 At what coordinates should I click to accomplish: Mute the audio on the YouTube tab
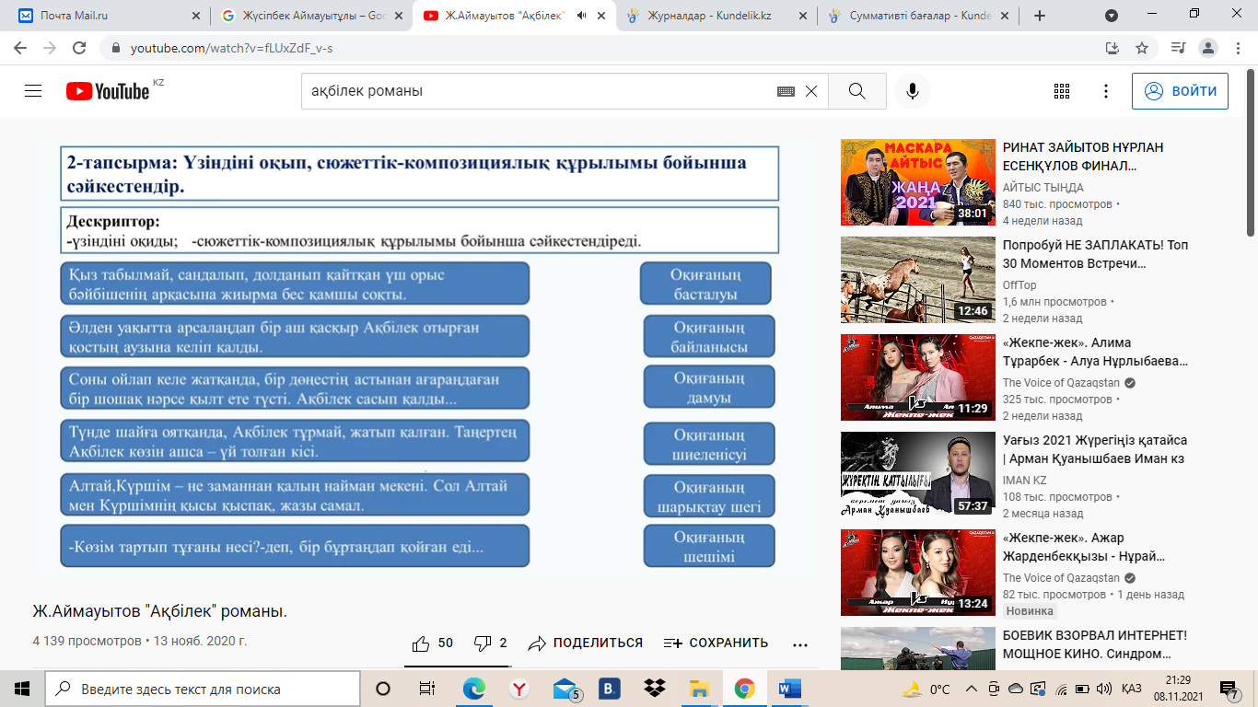pyautogui.click(x=582, y=16)
